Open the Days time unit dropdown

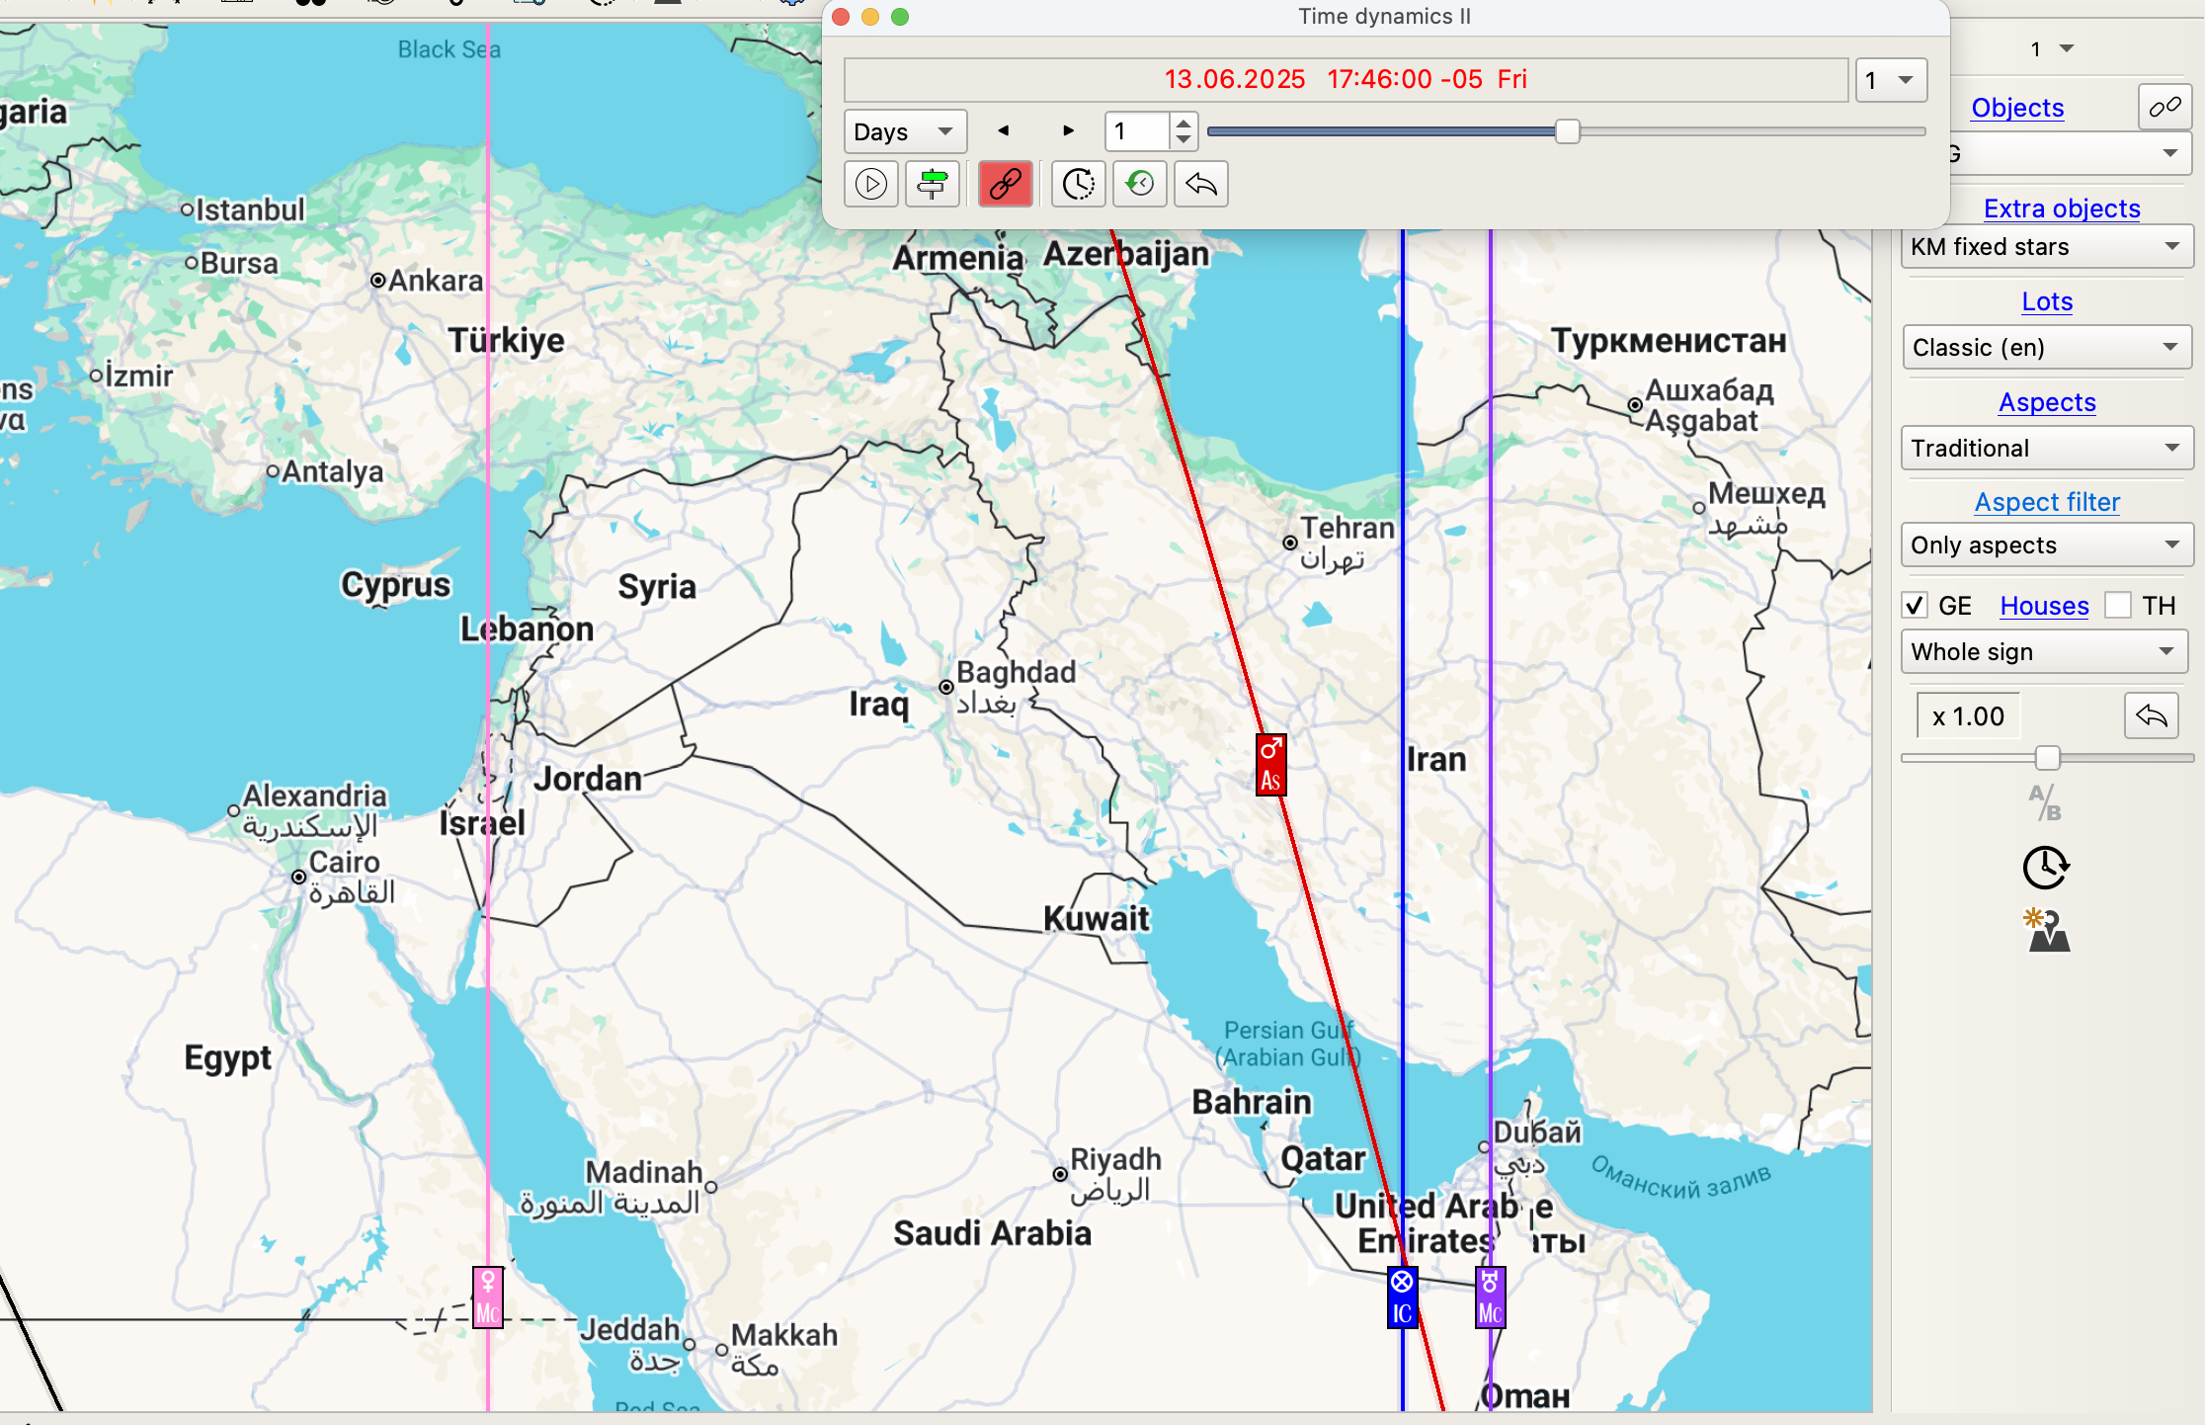[x=904, y=131]
